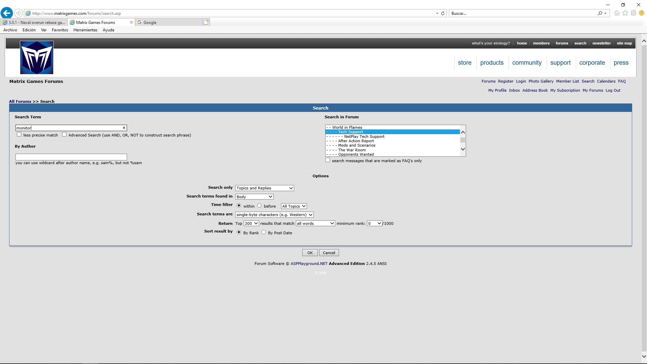Switch to the Google tab

pos(168,23)
